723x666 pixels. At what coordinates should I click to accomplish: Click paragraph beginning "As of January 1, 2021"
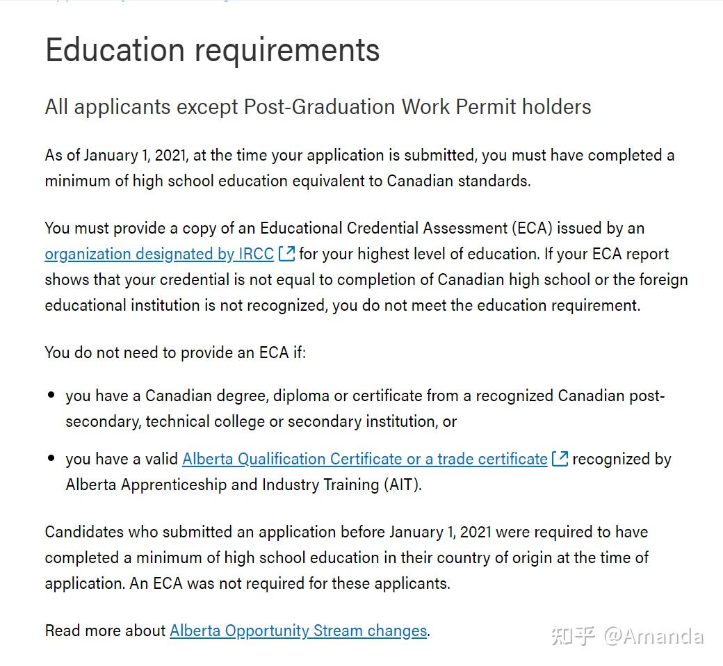click(359, 168)
